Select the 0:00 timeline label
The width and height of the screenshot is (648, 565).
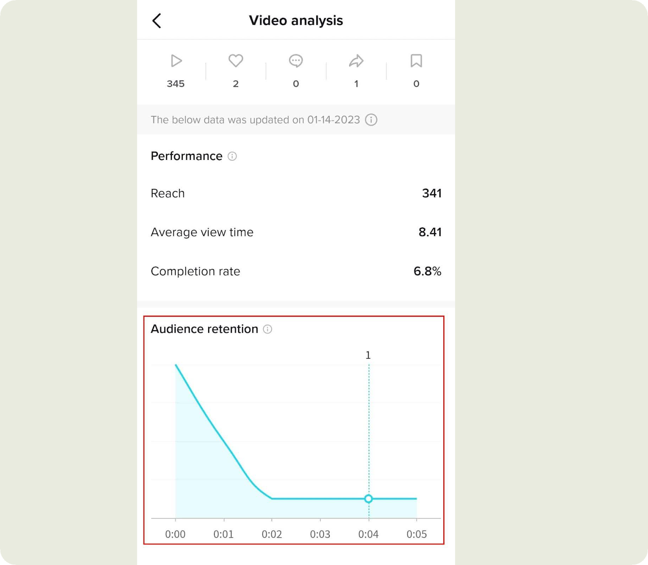175,534
